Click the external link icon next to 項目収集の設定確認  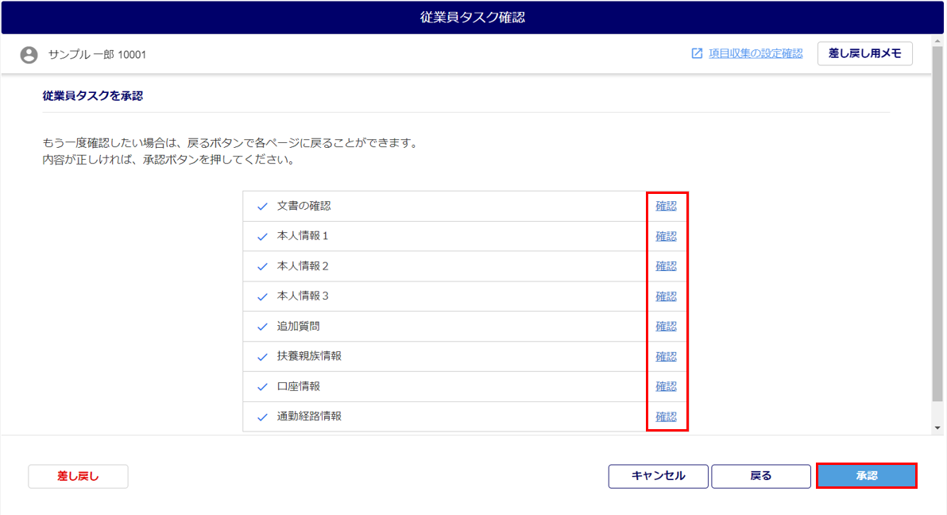coord(697,53)
